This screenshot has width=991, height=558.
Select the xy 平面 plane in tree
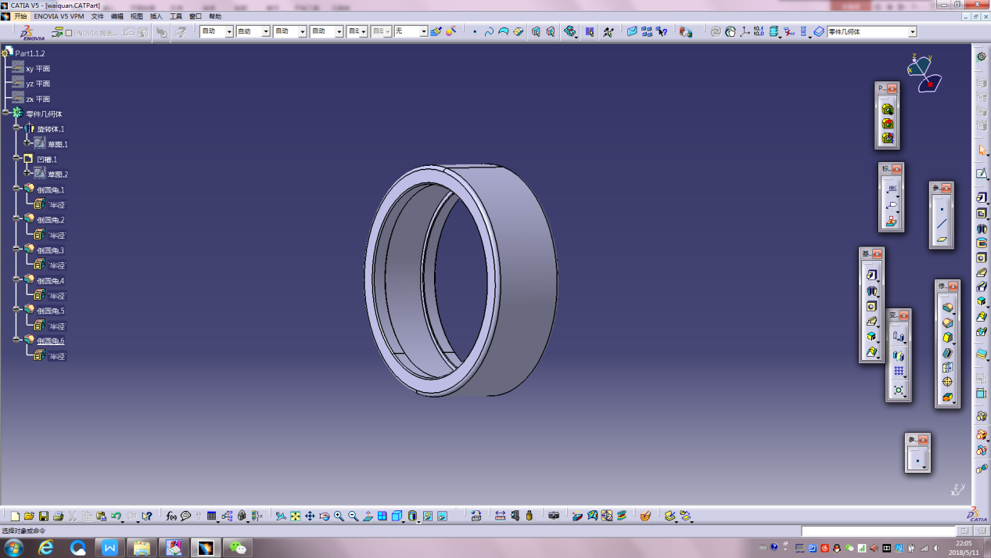pyautogui.click(x=38, y=69)
